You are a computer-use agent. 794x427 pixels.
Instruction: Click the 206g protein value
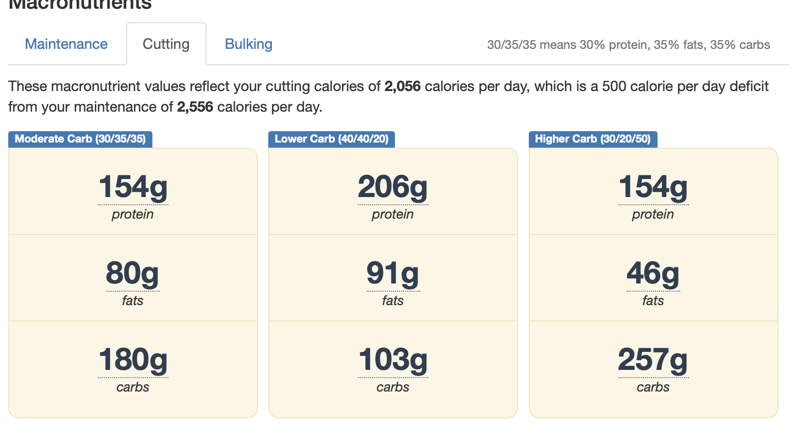393,187
